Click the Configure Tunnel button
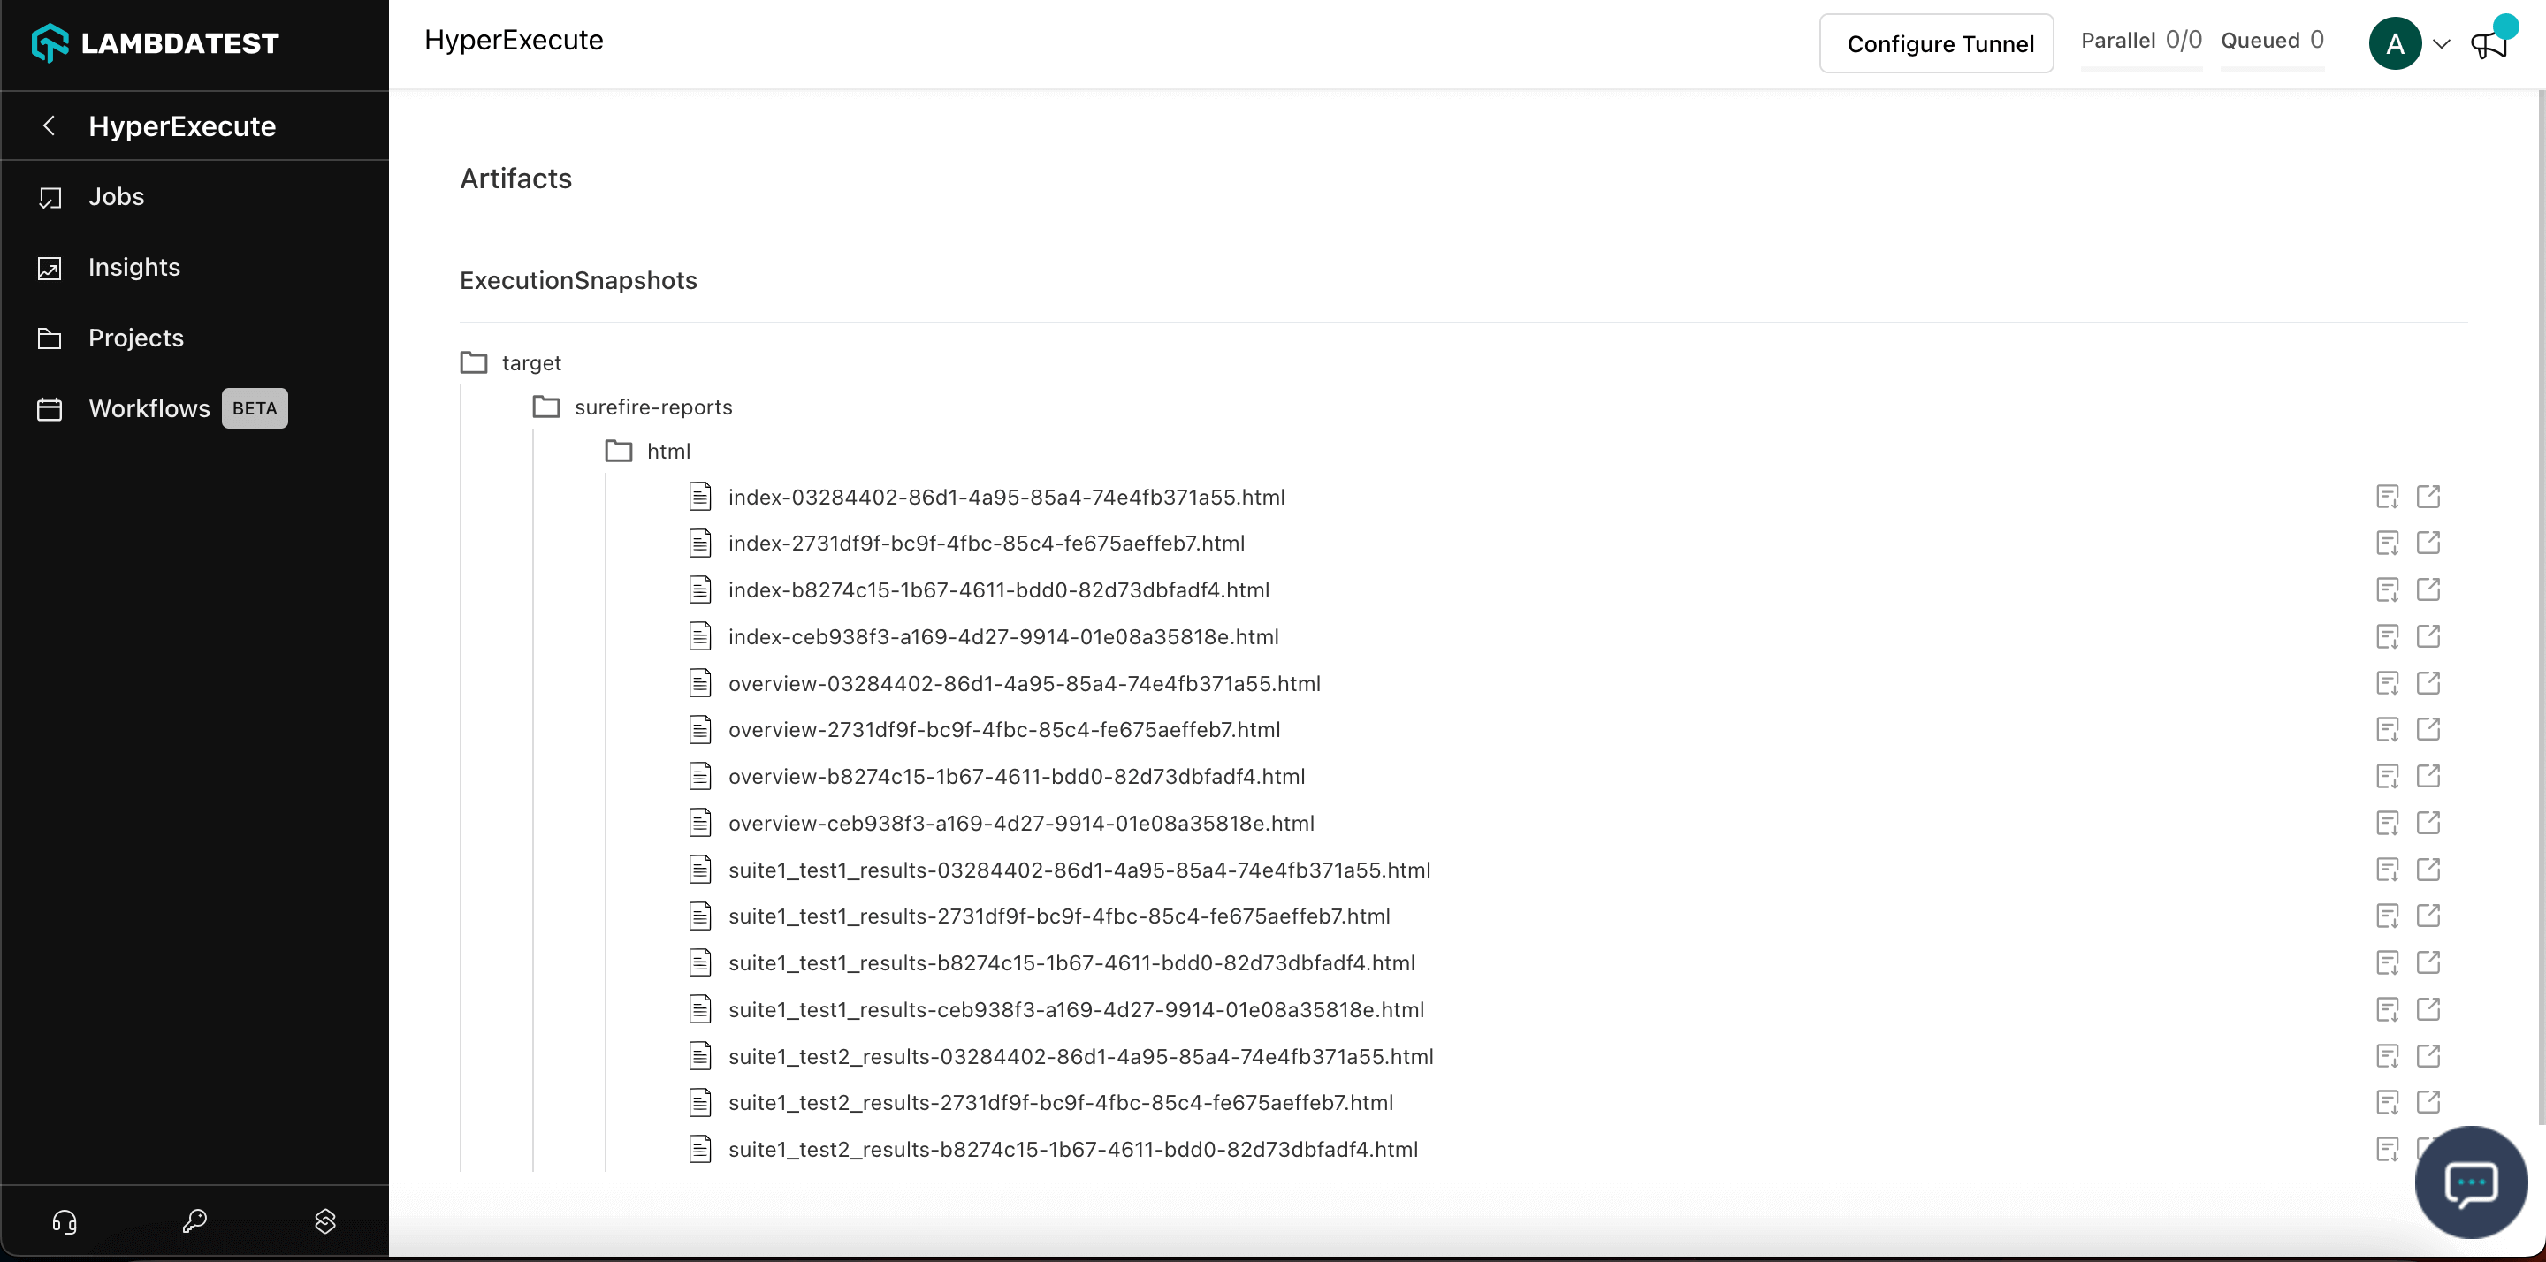This screenshot has width=2546, height=1262. click(x=1935, y=43)
